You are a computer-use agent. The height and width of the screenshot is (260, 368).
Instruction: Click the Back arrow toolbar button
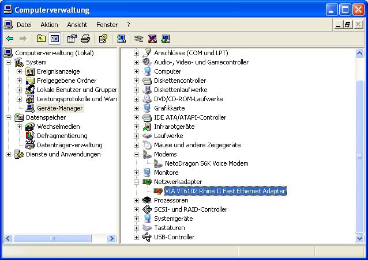coord(10,39)
